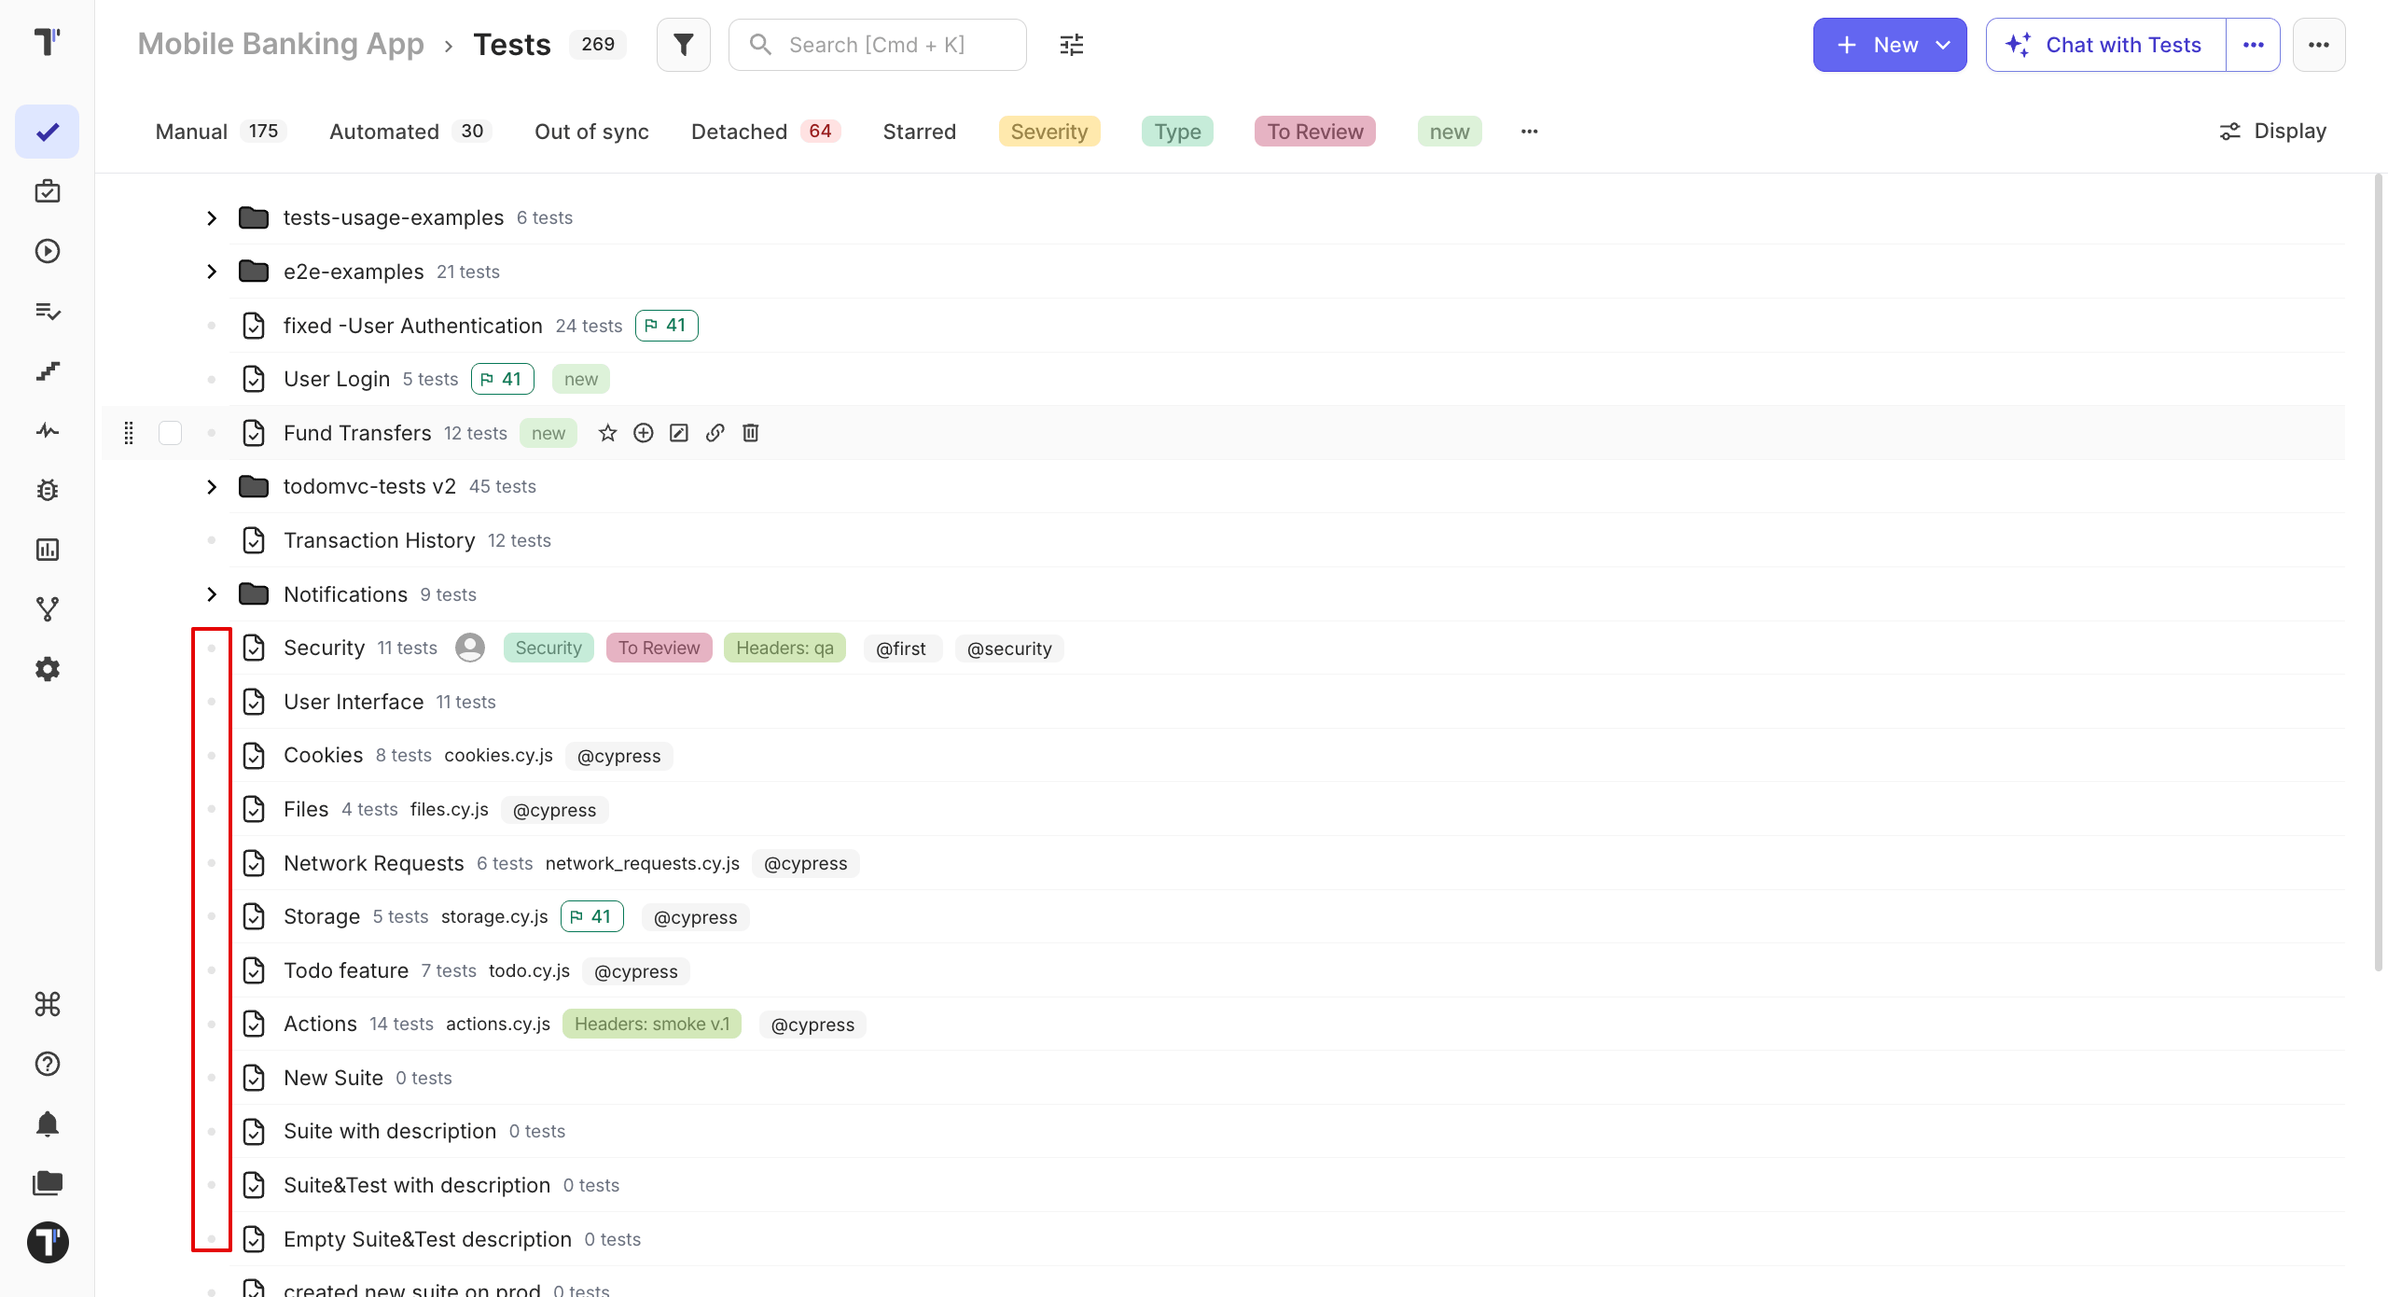Viewport: 2388px width, 1297px height.
Task: Click the drag handle of Fund Transfers row
Action: click(x=129, y=433)
